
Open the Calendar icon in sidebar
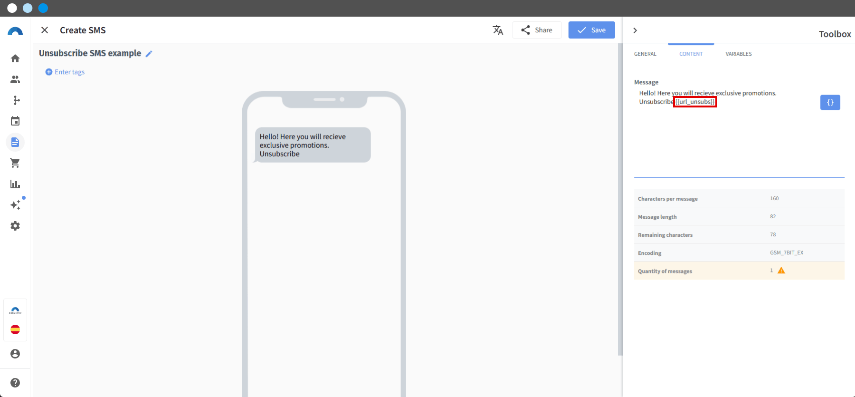15,121
